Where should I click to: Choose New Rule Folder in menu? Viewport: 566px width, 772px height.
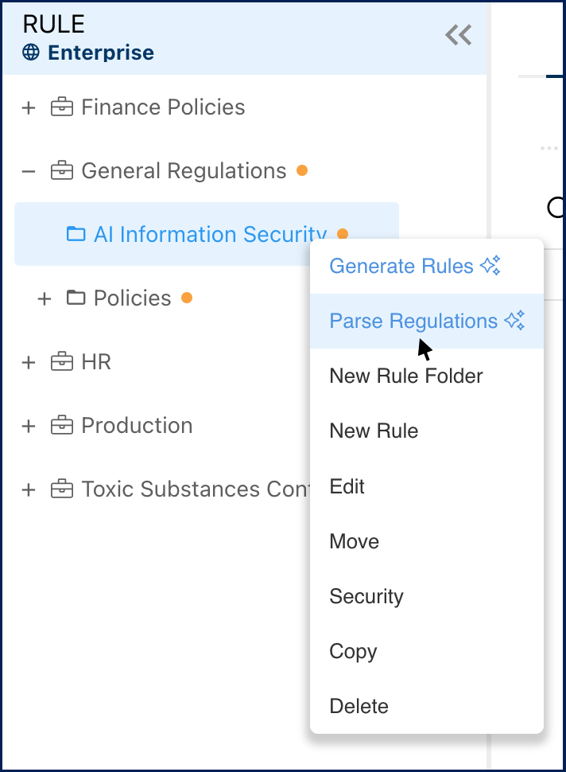406,376
